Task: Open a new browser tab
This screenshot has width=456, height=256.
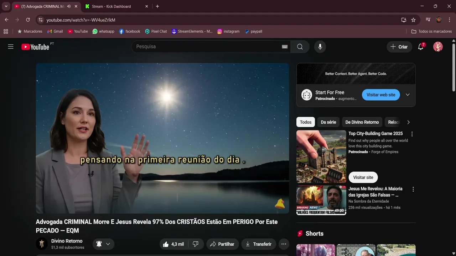Action: click(x=157, y=6)
